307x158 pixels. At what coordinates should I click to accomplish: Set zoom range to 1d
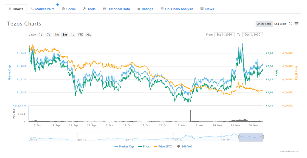pyautogui.click(x=41, y=35)
